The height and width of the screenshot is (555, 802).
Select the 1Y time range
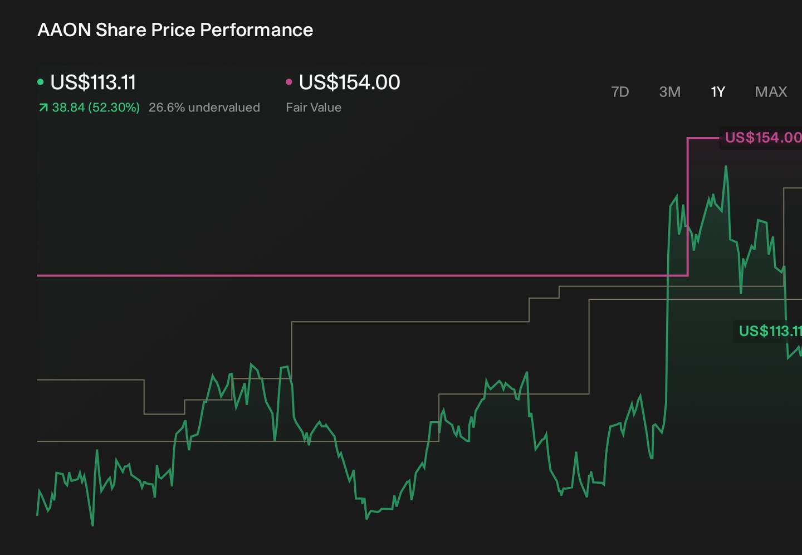click(x=718, y=92)
